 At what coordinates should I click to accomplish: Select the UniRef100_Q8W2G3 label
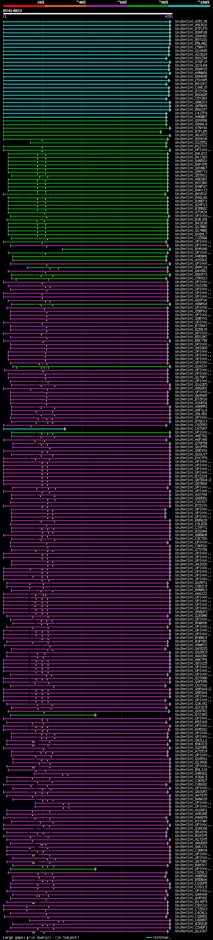point(191,102)
